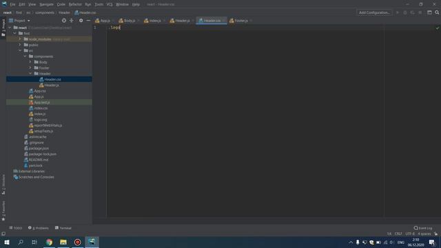This screenshot has width=441, height=248.
Task: Click the Favorites side tab
Action: point(3,211)
